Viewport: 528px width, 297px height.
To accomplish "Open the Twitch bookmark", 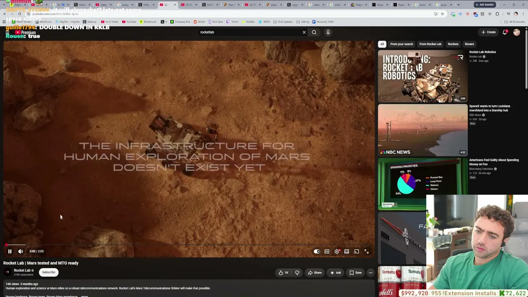I will point(233,22).
